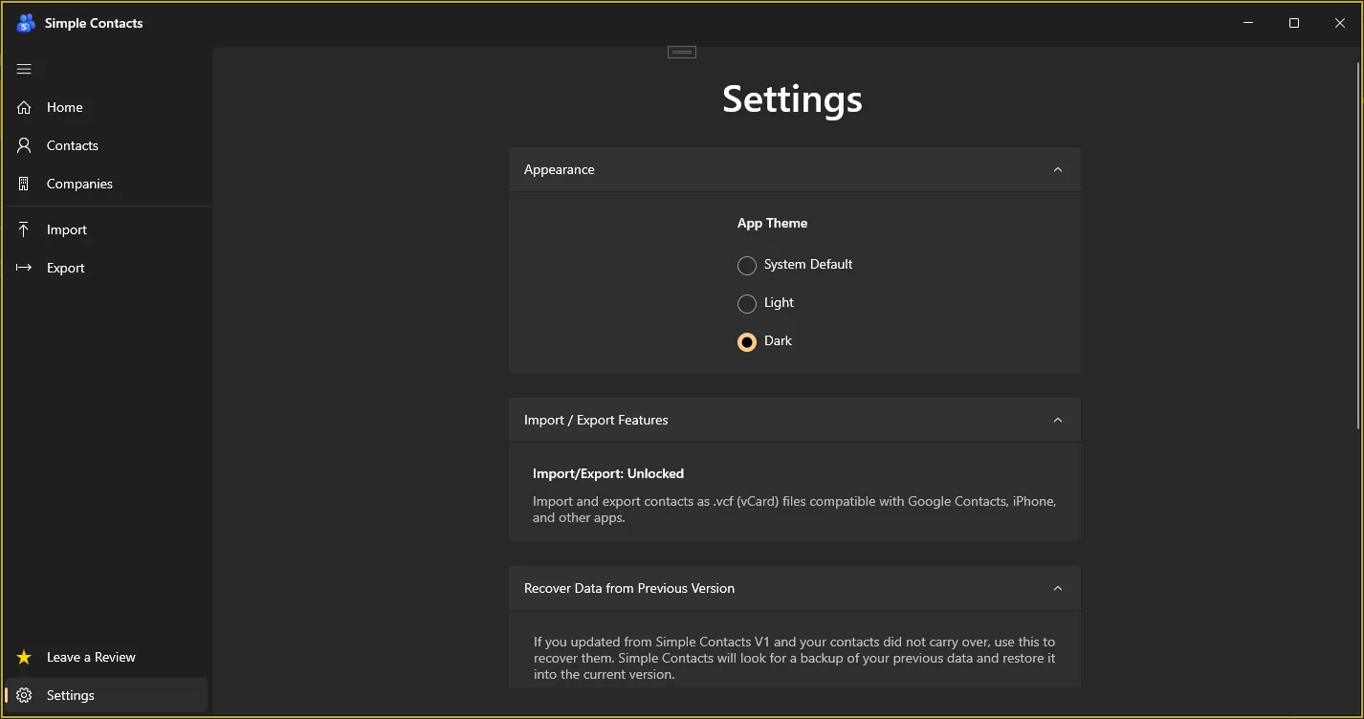
Task: Click the Contacts person icon
Action: pos(24,145)
